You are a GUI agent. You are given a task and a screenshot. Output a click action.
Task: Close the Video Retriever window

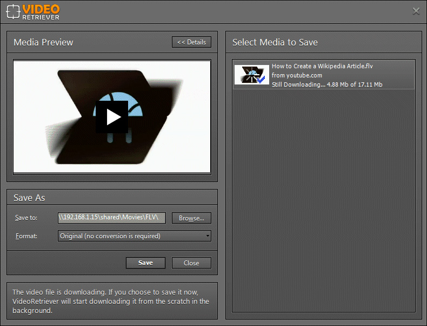pos(416,11)
